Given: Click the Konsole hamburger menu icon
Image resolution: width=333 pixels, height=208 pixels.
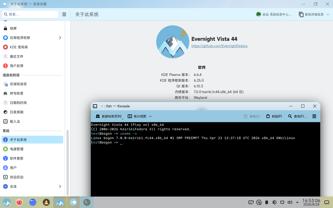Looking at the screenshot, I should [x=314, y=116].
